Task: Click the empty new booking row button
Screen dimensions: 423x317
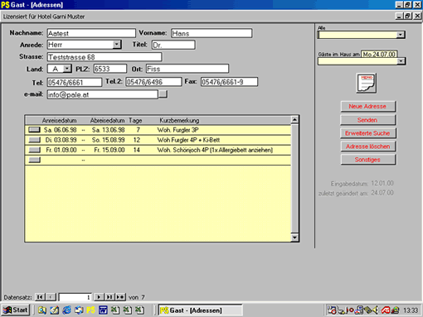Action: pyautogui.click(x=34, y=160)
